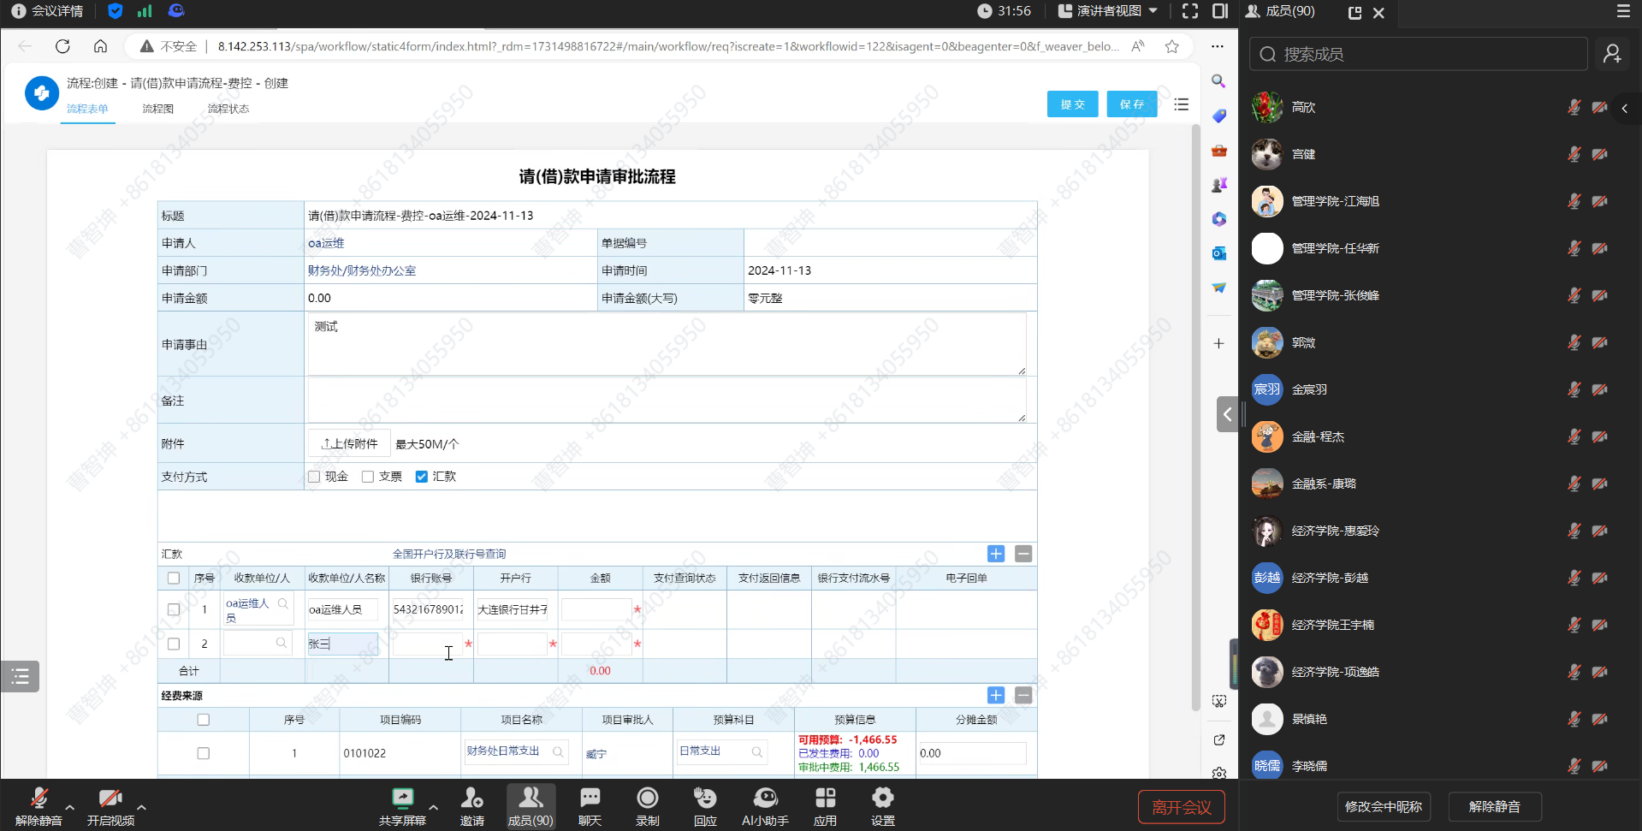This screenshot has width=1642, height=831.
Task: Click the 保存 save button
Action: tap(1131, 104)
